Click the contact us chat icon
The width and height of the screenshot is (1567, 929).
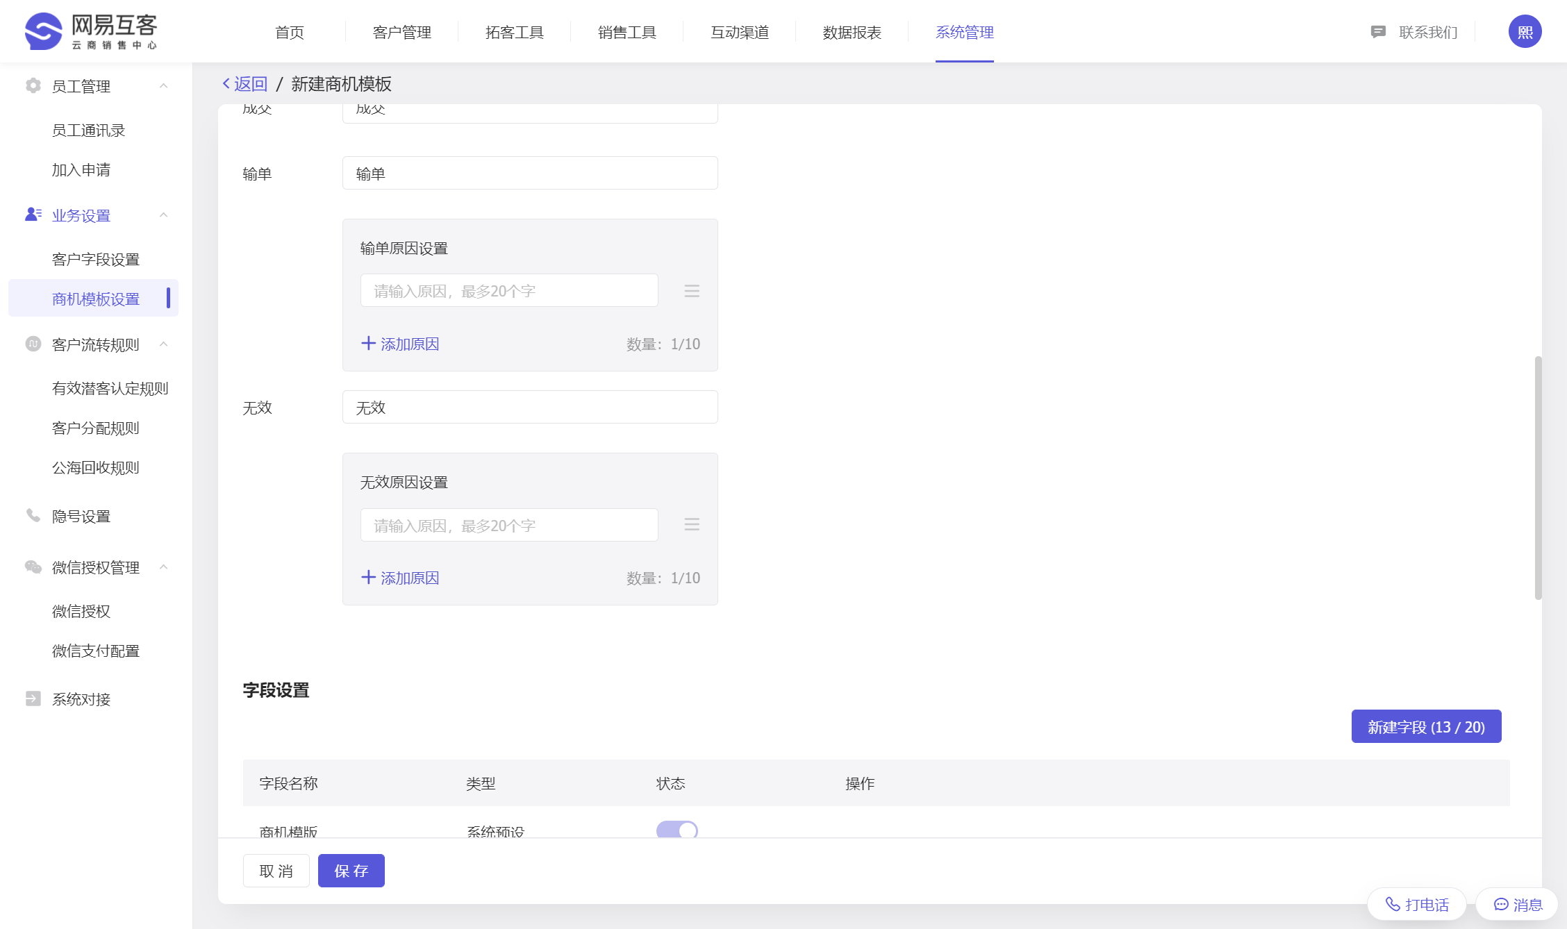pyautogui.click(x=1378, y=32)
